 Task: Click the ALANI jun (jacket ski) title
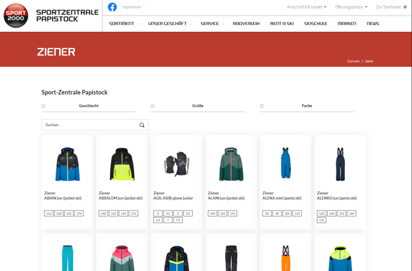click(226, 198)
